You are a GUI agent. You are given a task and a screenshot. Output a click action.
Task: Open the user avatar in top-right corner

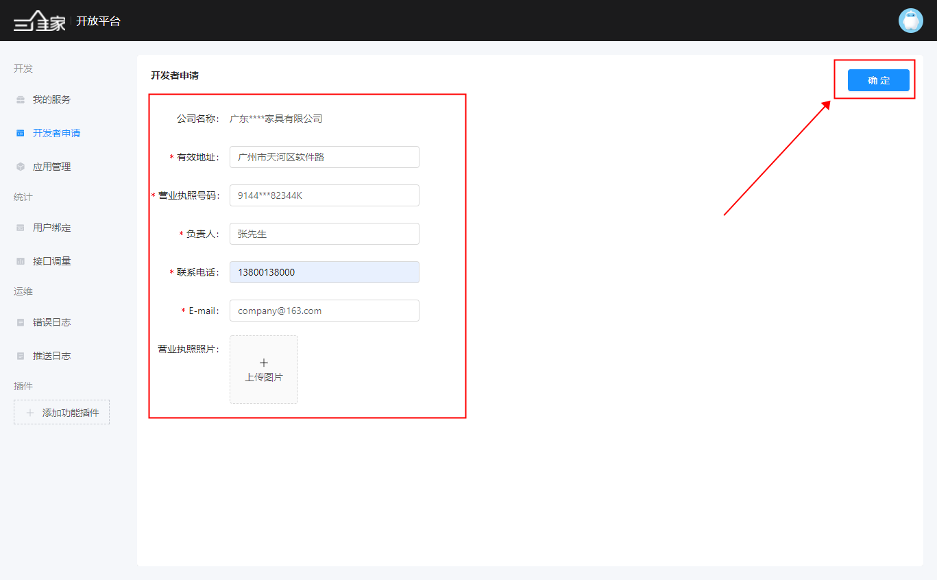[911, 21]
